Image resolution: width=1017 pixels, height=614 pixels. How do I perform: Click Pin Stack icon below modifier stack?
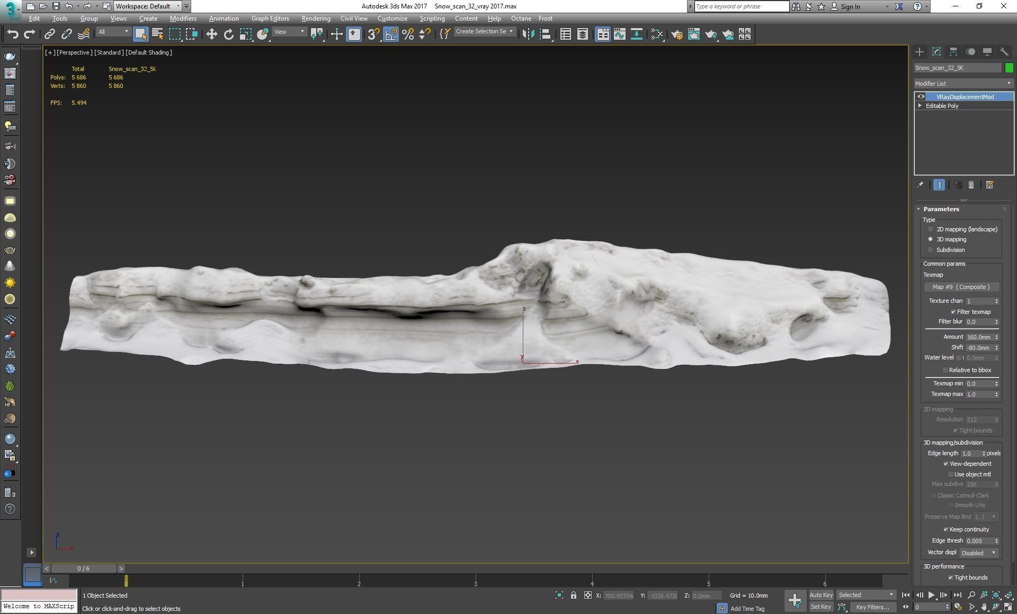[920, 185]
